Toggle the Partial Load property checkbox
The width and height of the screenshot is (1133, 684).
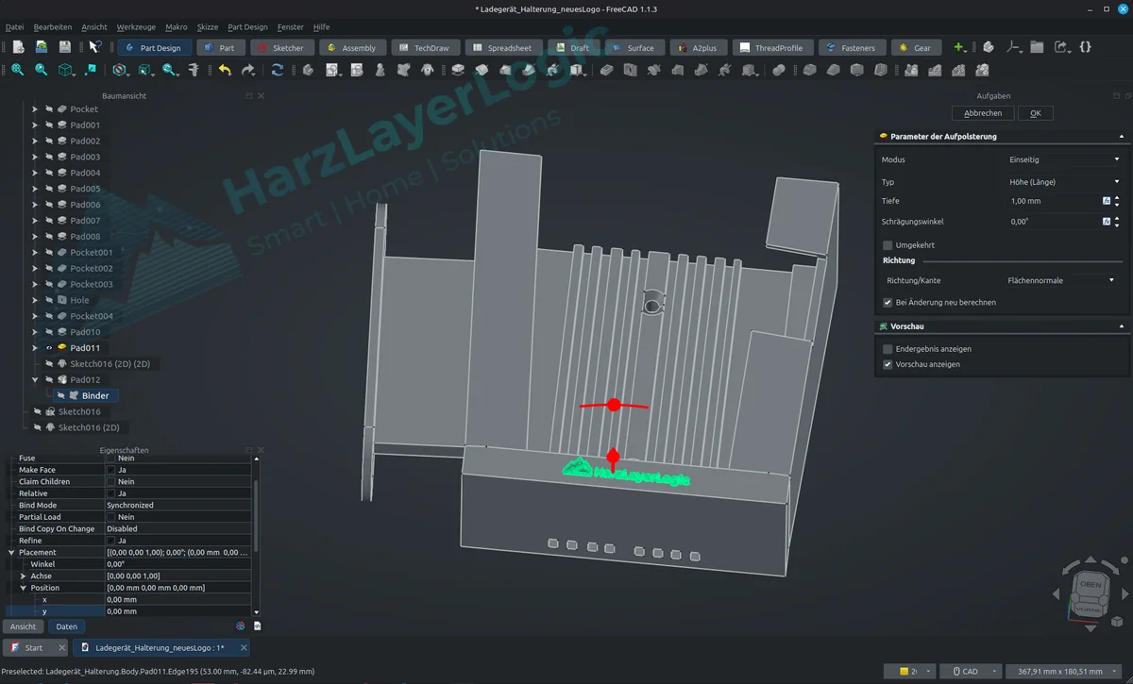pos(111,517)
